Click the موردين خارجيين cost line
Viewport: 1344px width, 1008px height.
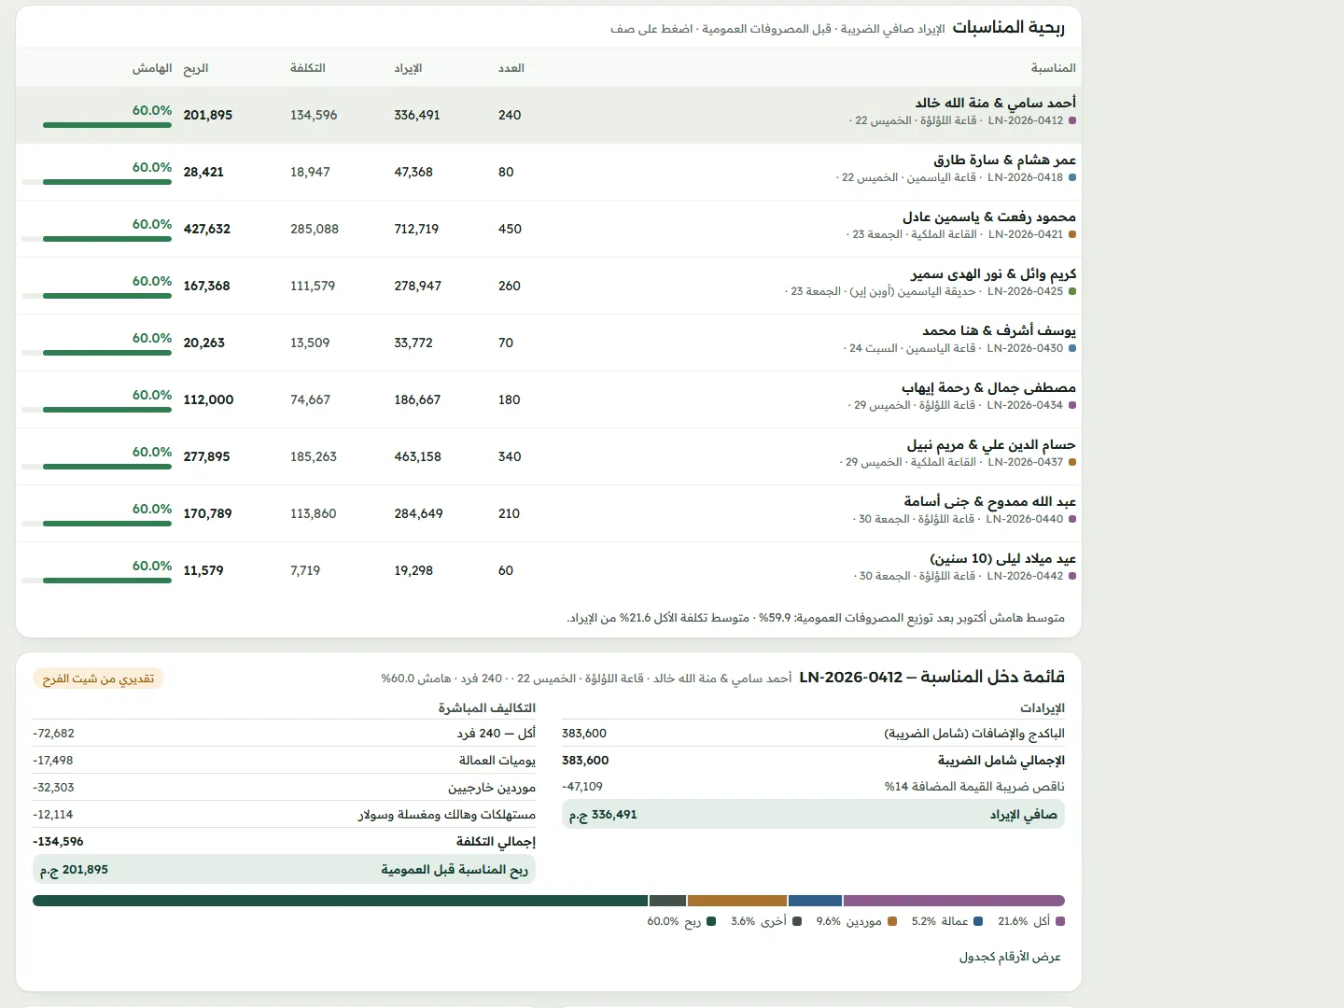coord(284,788)
